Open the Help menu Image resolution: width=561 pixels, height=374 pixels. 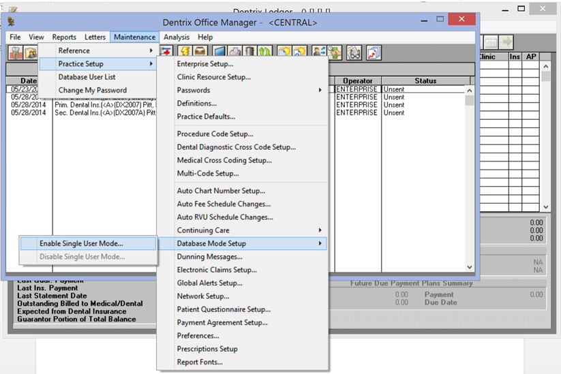[x=205, y=37]
